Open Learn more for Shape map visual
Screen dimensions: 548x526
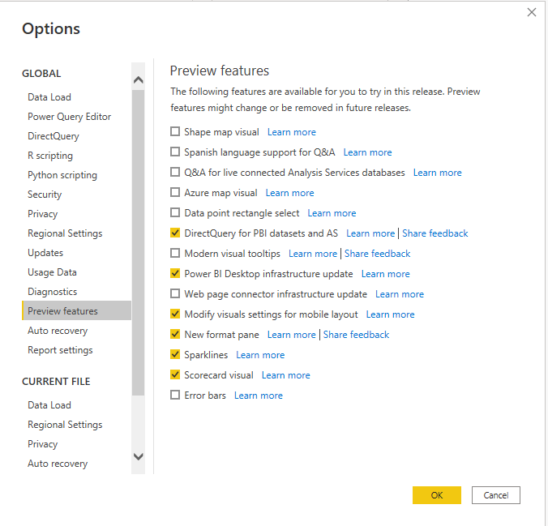click(292, 132)
